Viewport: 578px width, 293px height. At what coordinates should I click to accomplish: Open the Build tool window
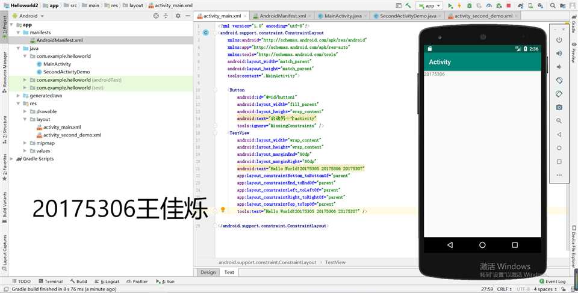point(78,281)
